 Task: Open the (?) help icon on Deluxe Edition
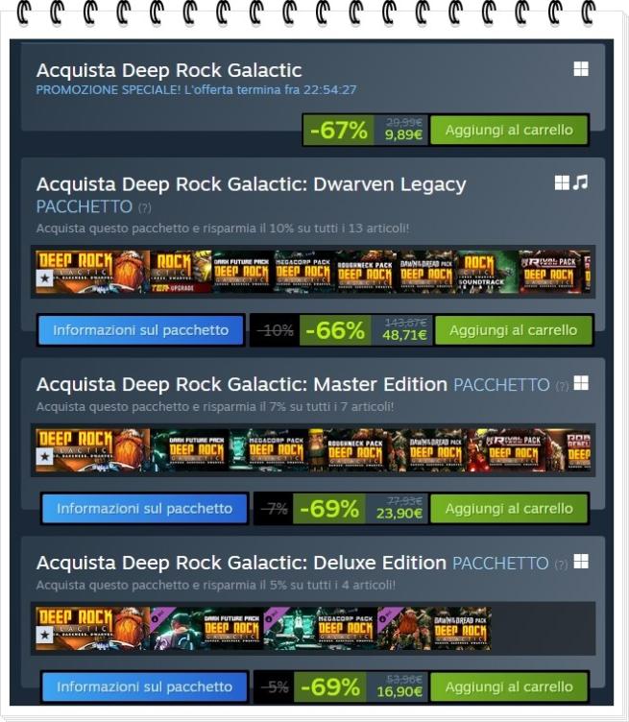point(561,565)
